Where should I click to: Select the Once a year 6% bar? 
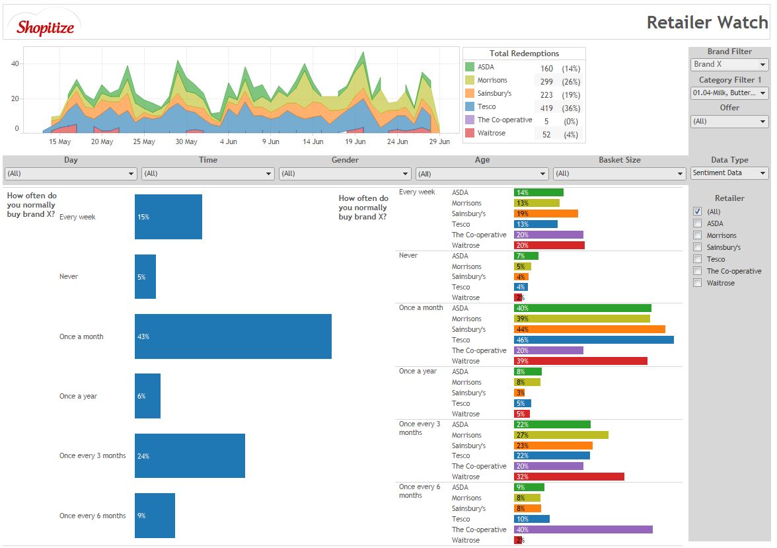[x=148, y=396]
